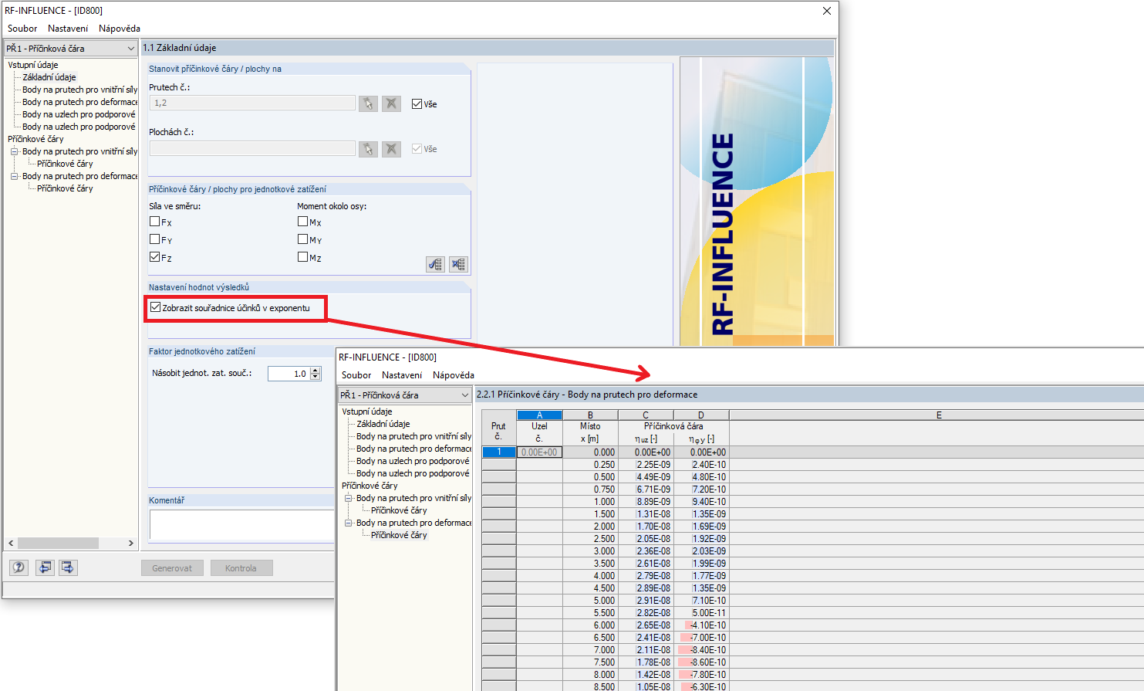
Task: Select Příčinkové čáry root in the 1.1 window tree
Action: pyautogui.click(x=35, y=139)
